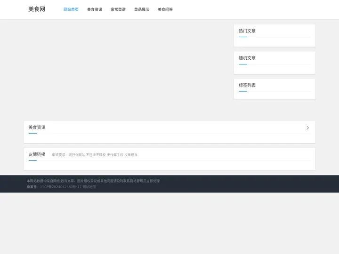Open the 网站地图 footer link
339x254 pixels.
click(89, 187)
